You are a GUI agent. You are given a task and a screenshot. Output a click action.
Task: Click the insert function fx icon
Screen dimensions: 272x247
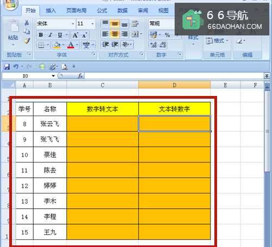[81, 76]
